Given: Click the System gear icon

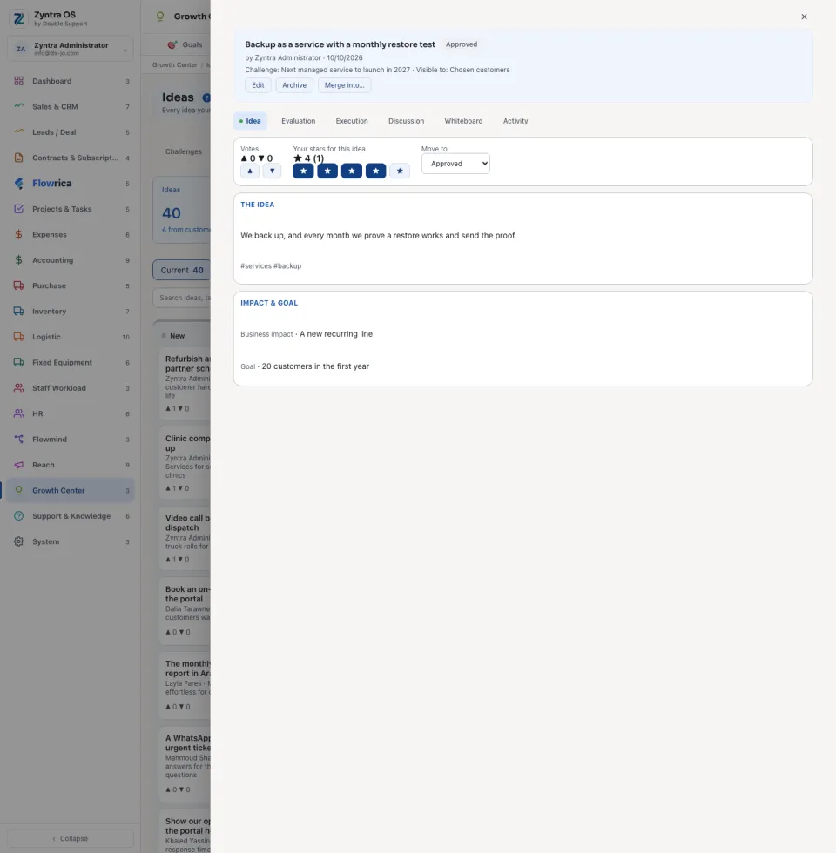Looking at the screenshot, I should click(x=18, y=541).
